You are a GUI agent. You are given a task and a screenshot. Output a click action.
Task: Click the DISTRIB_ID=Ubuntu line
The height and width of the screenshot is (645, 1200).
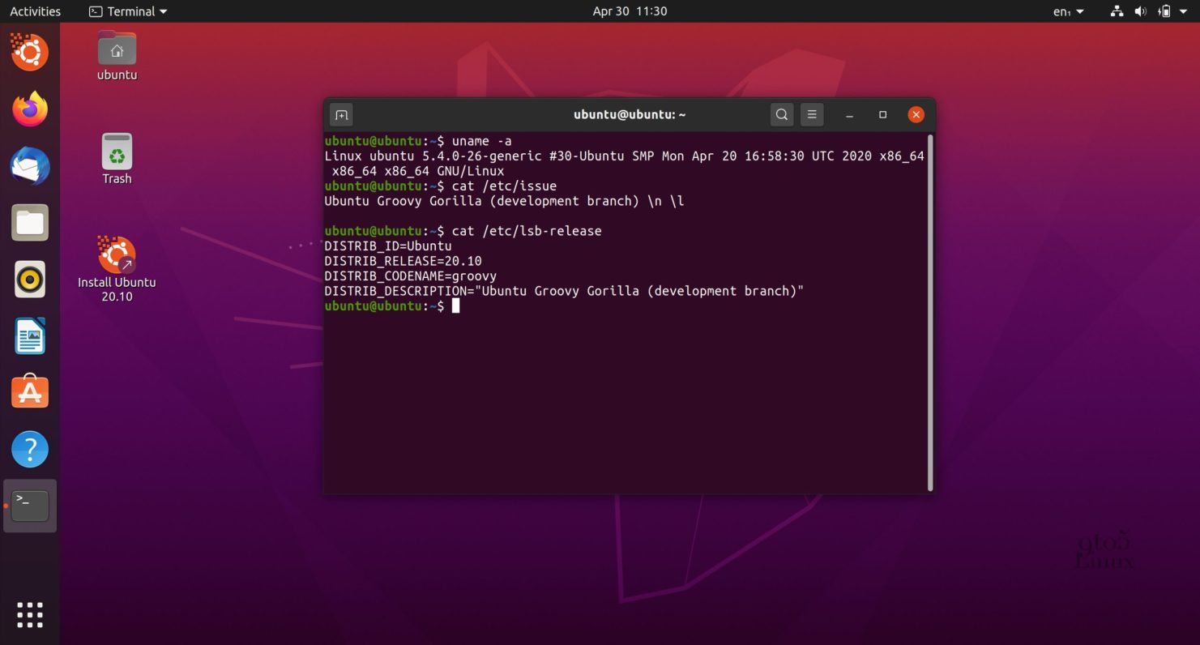pyautogui.click(x=388, y=246)
